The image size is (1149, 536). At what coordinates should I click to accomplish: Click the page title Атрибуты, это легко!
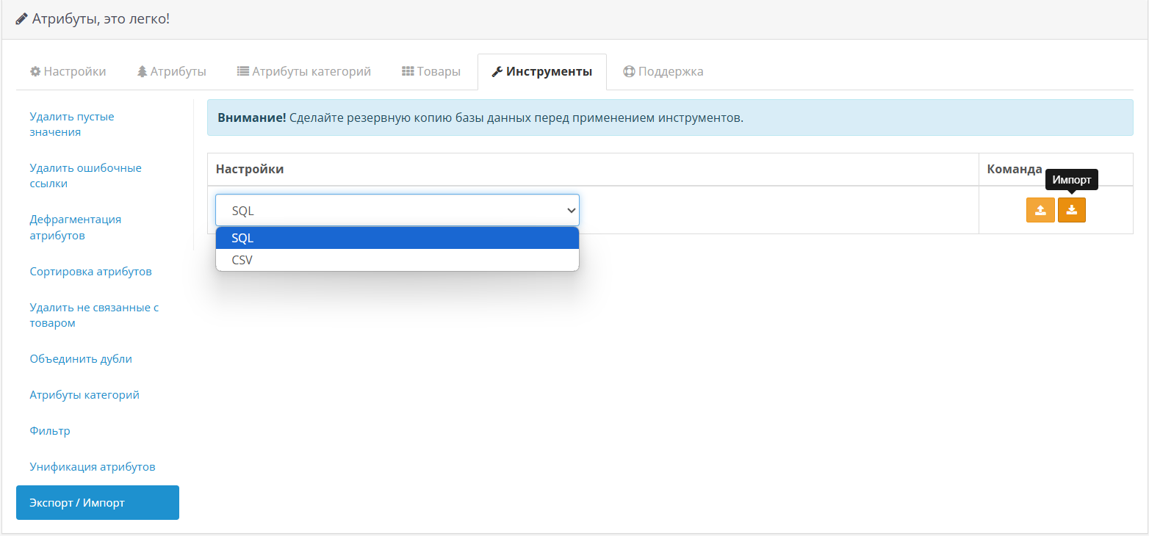tap(101, 18)
